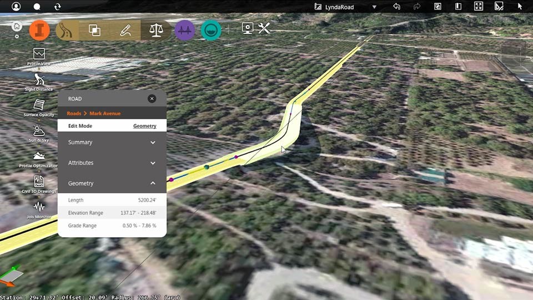Select the Length value 5200.24'
This screenshot has height=300, width=533.
click(x=147, y=200)
